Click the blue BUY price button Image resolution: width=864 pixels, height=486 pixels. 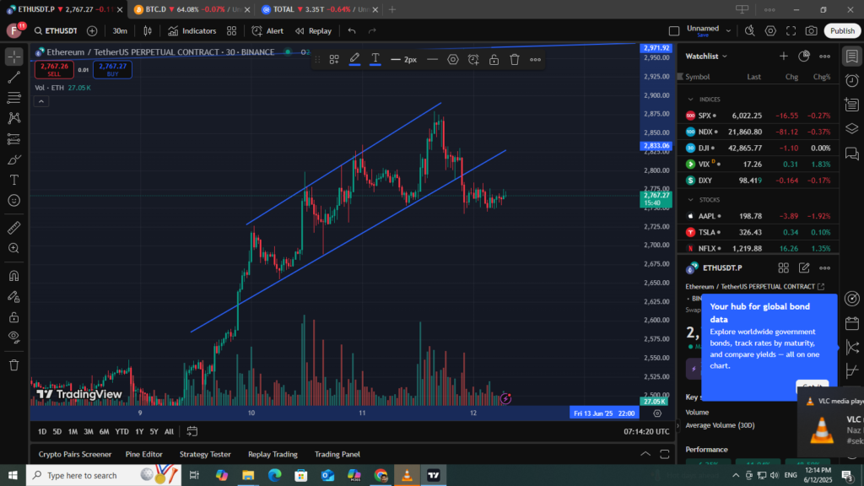112,69
